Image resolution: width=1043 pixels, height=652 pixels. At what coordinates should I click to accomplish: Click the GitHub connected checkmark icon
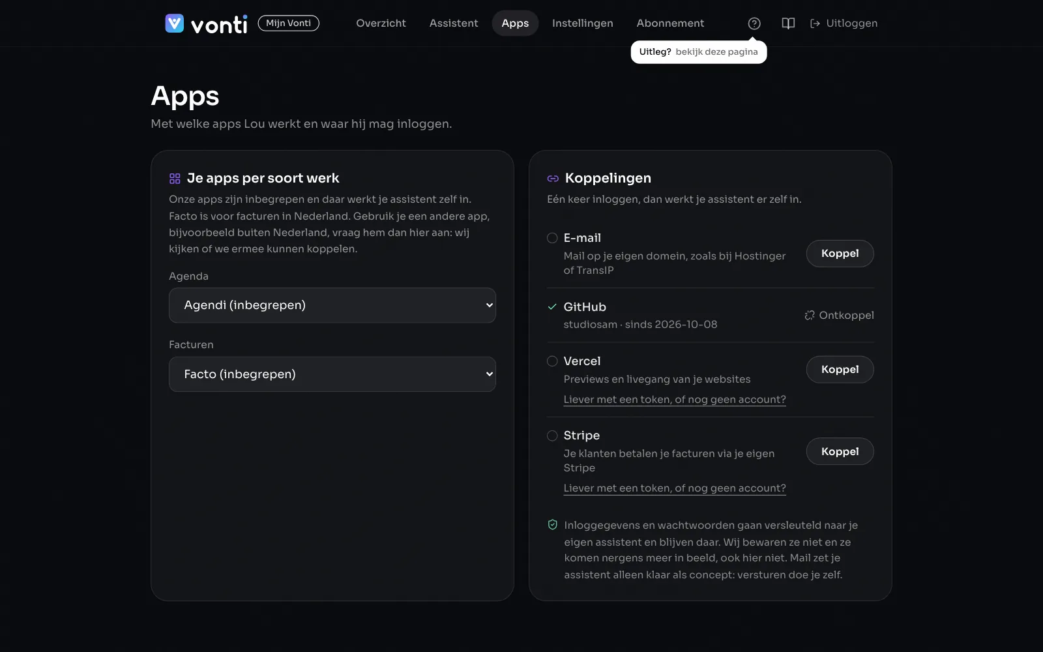[552, 306]
